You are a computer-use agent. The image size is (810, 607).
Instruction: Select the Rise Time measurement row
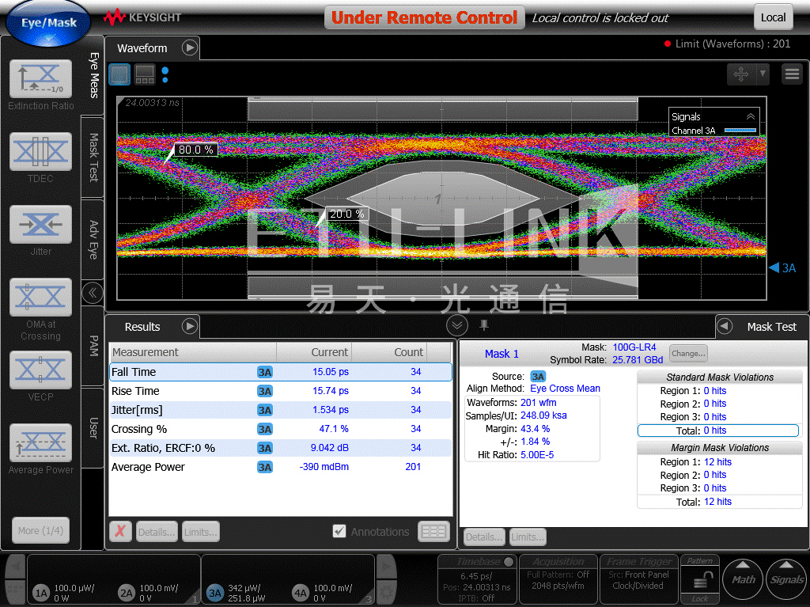[x=281, y=391]
